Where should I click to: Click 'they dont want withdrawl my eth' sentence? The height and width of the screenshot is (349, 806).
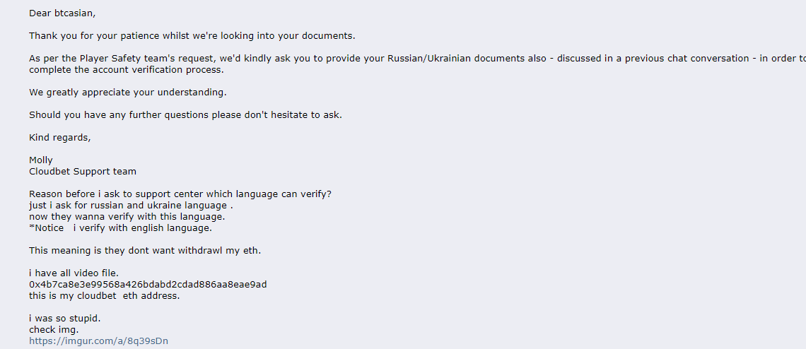tap(145, 251)
